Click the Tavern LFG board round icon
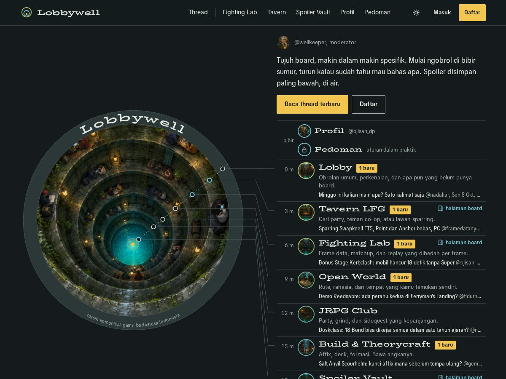506x379 pixels. point(306,212)
